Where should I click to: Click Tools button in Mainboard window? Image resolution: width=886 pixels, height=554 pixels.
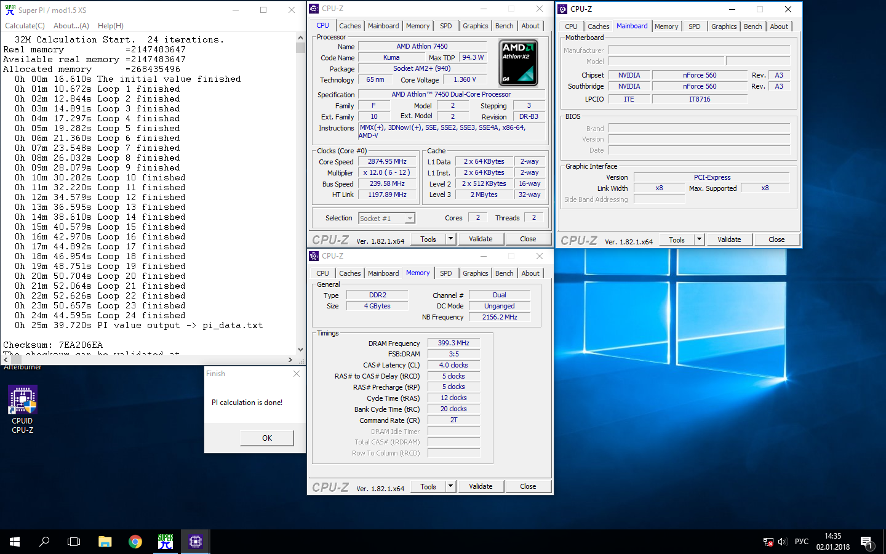677,239
